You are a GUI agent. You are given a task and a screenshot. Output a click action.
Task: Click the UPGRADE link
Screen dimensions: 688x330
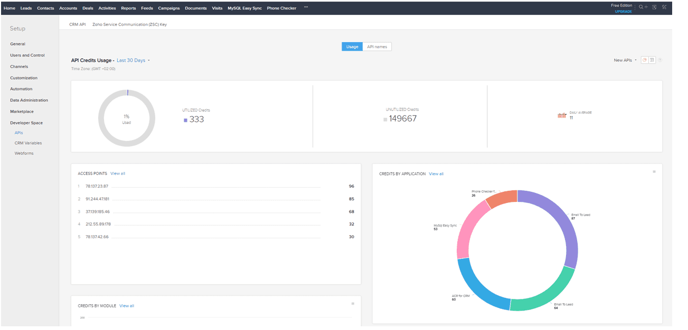click(x=623, y=12)
